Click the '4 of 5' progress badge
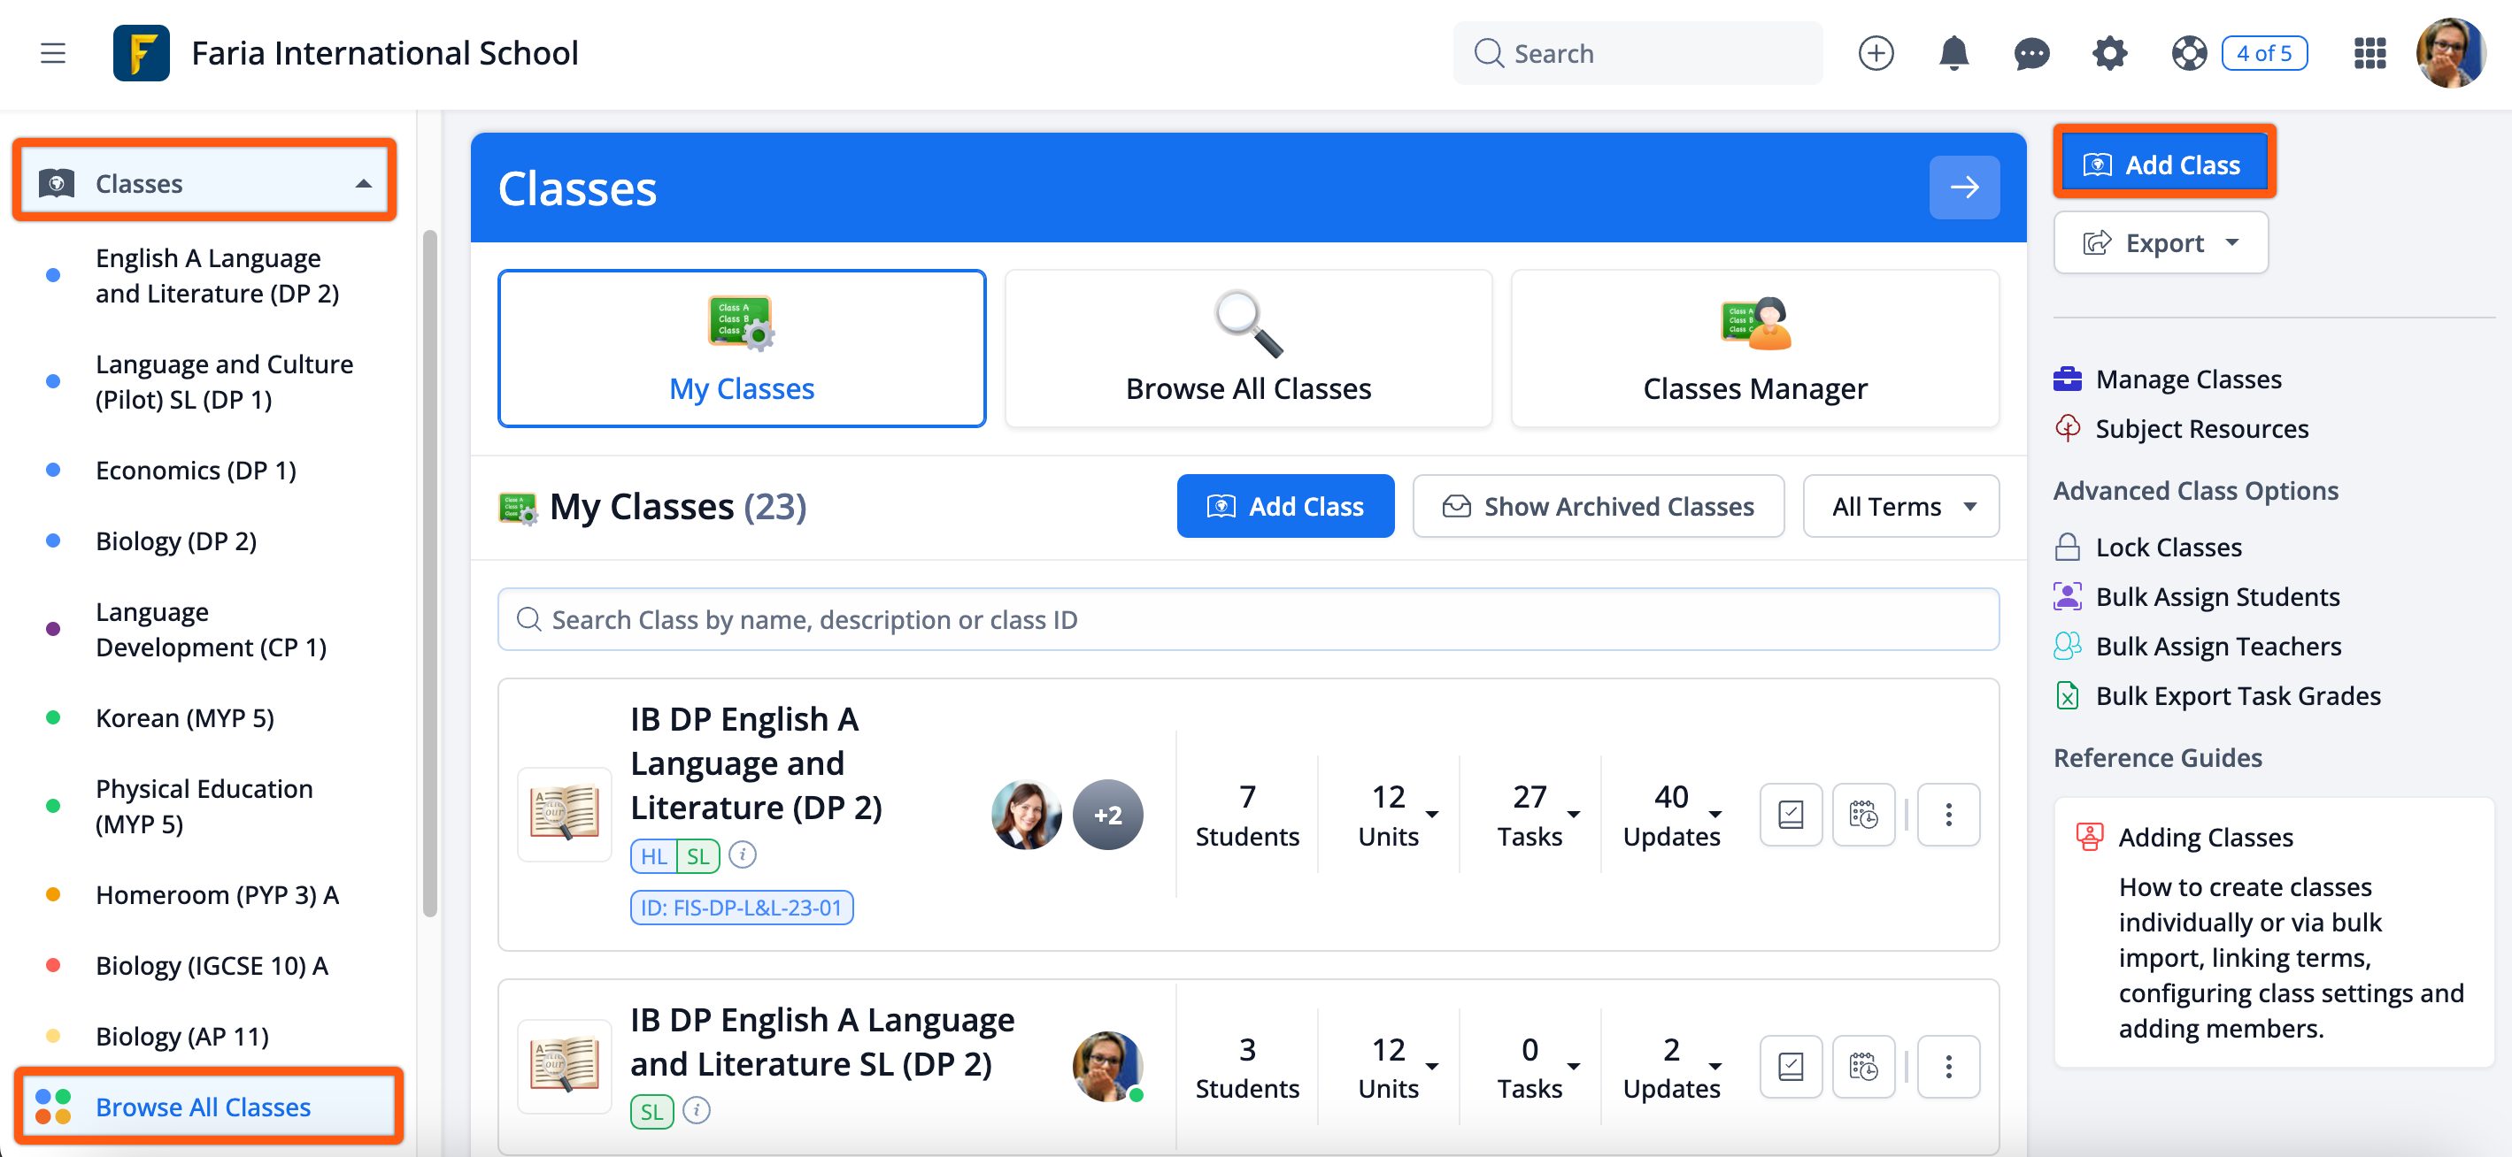The width and height of the screenshot is (2512, 1157). 2263,53
